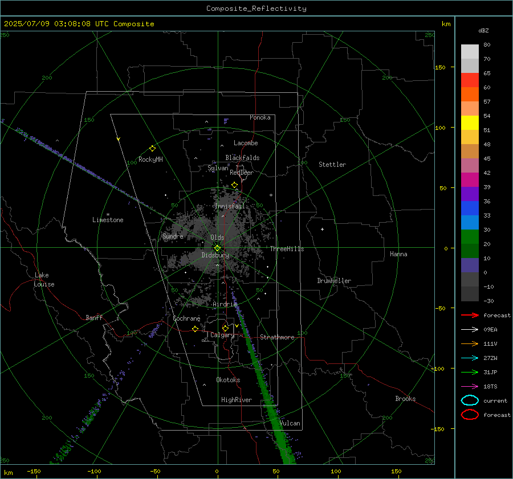Click the yellow diamond marker below Cochrane label
Image resolution: width=513 pixels, height=479 pixels.
tap(195, 329)
